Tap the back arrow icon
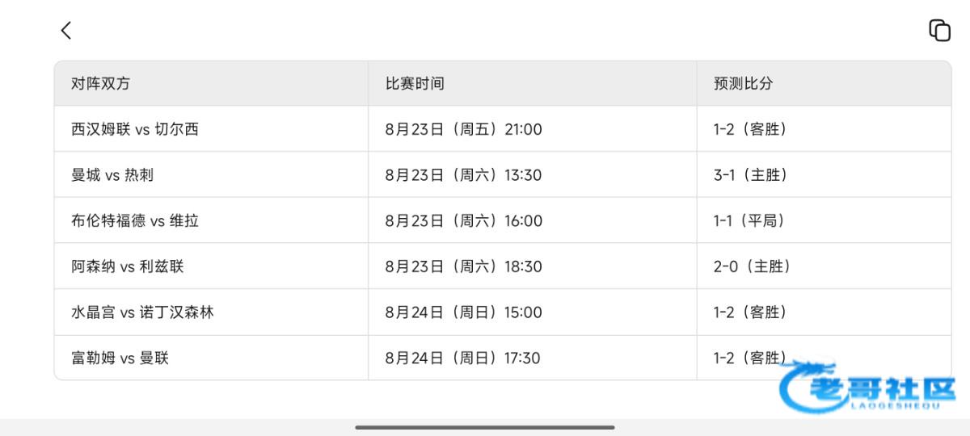Image resolution: width=970 pixels, height=436 pixels. coord(66,31)
